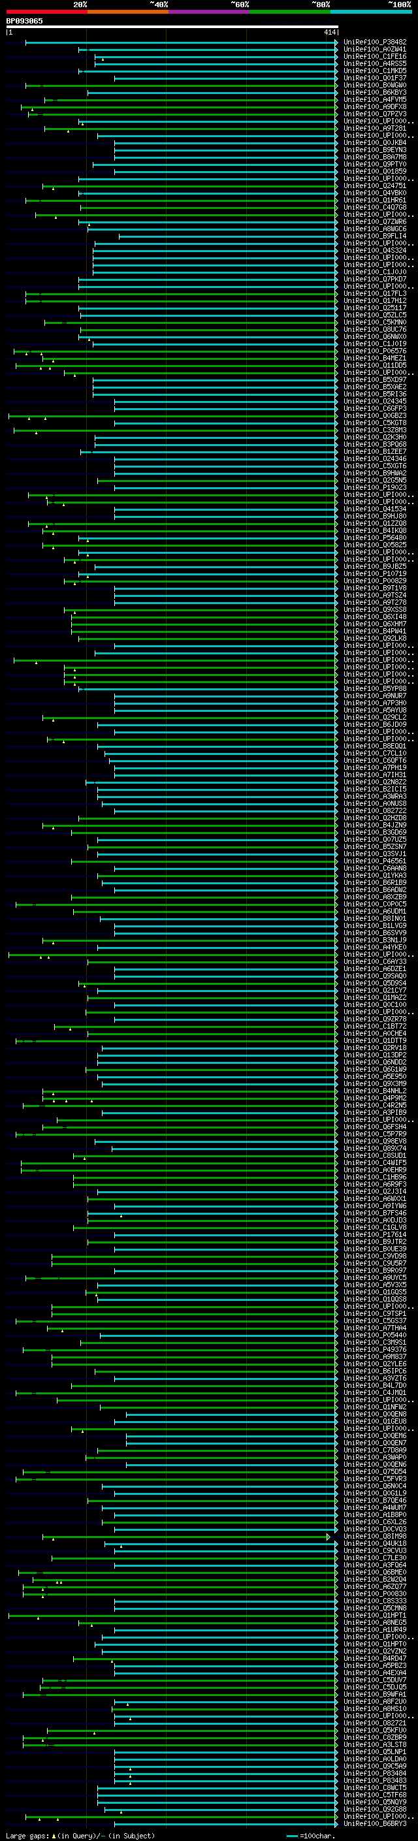The width and height of the screenshot is (418, 1841).
Task: Select hit UniRef100_C4Q7G8
Action: (375, 207)
